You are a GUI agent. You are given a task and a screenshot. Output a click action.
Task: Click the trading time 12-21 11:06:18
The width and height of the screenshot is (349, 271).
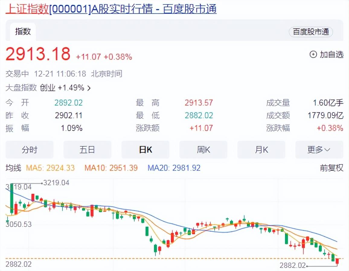[60, 74]
